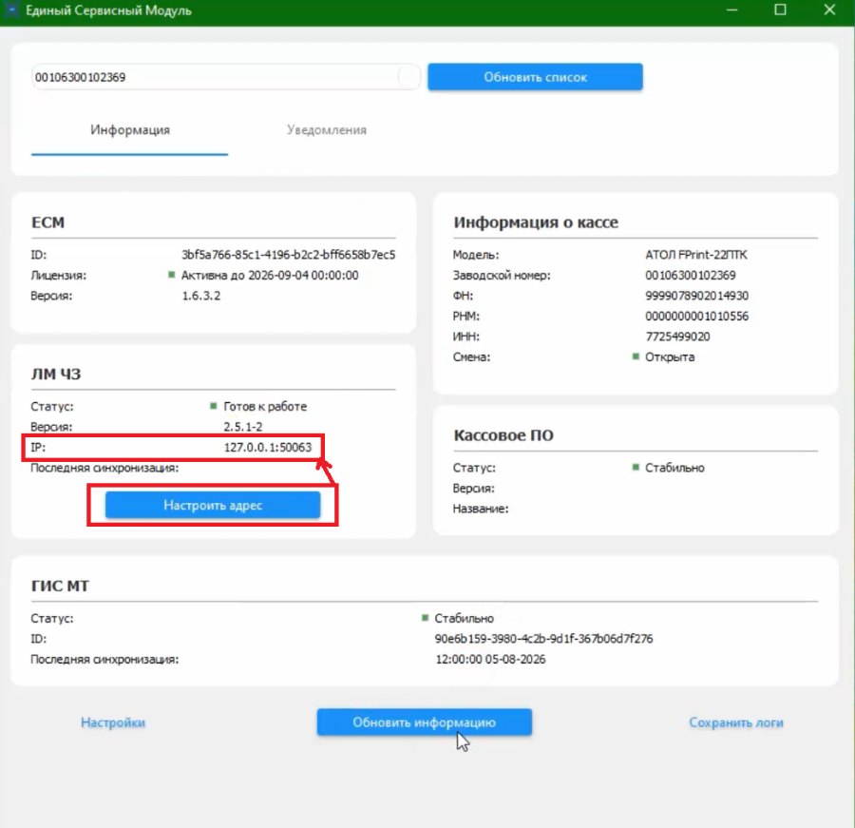Screen dimensions: 855x828
Task: Minimize the Единый Сервисный Модуль window
Action: pos(731,10)
